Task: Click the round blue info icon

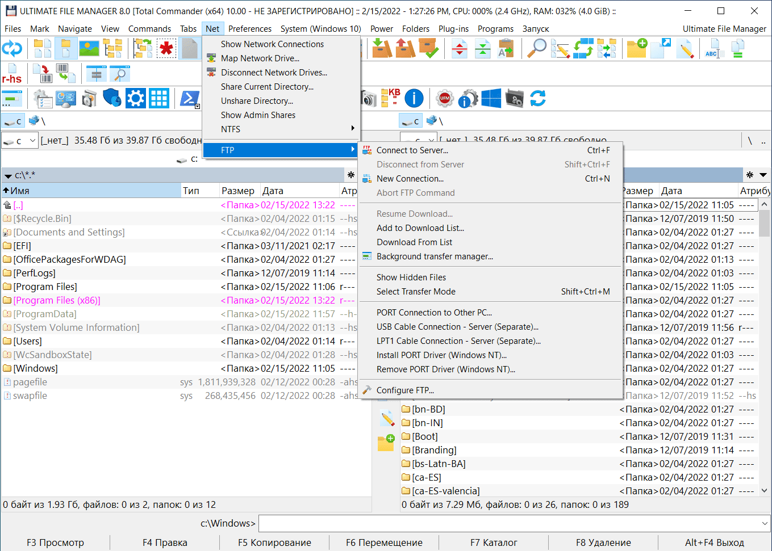Action: [x=414, y=98]
